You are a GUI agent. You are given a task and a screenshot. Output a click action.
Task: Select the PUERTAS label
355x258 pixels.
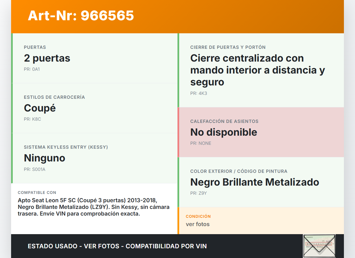tap(35, 47)
